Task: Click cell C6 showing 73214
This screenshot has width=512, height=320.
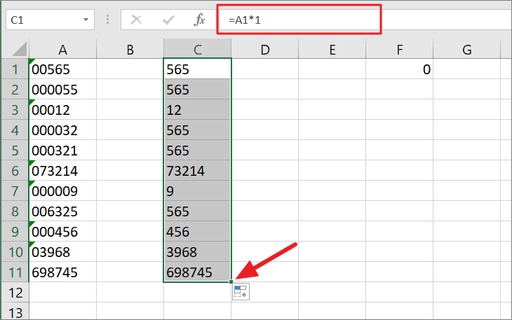Action: [x=198, y=170]
